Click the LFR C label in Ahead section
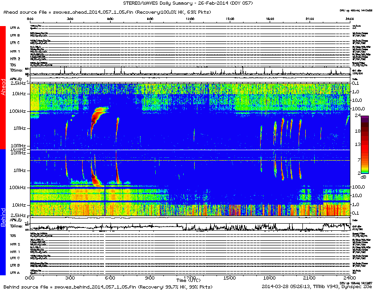Viewport: 376px width, 290px height. click(15, 43)
